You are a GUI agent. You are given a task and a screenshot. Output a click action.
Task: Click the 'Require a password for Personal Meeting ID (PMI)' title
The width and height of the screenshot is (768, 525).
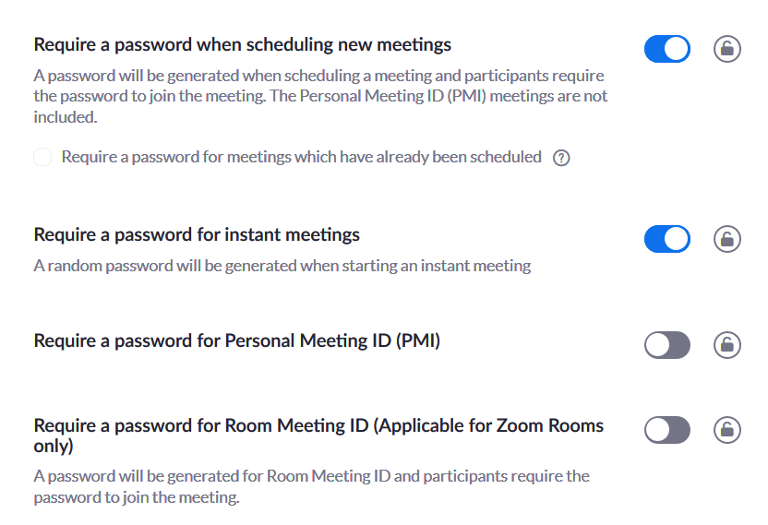(237, 340)
